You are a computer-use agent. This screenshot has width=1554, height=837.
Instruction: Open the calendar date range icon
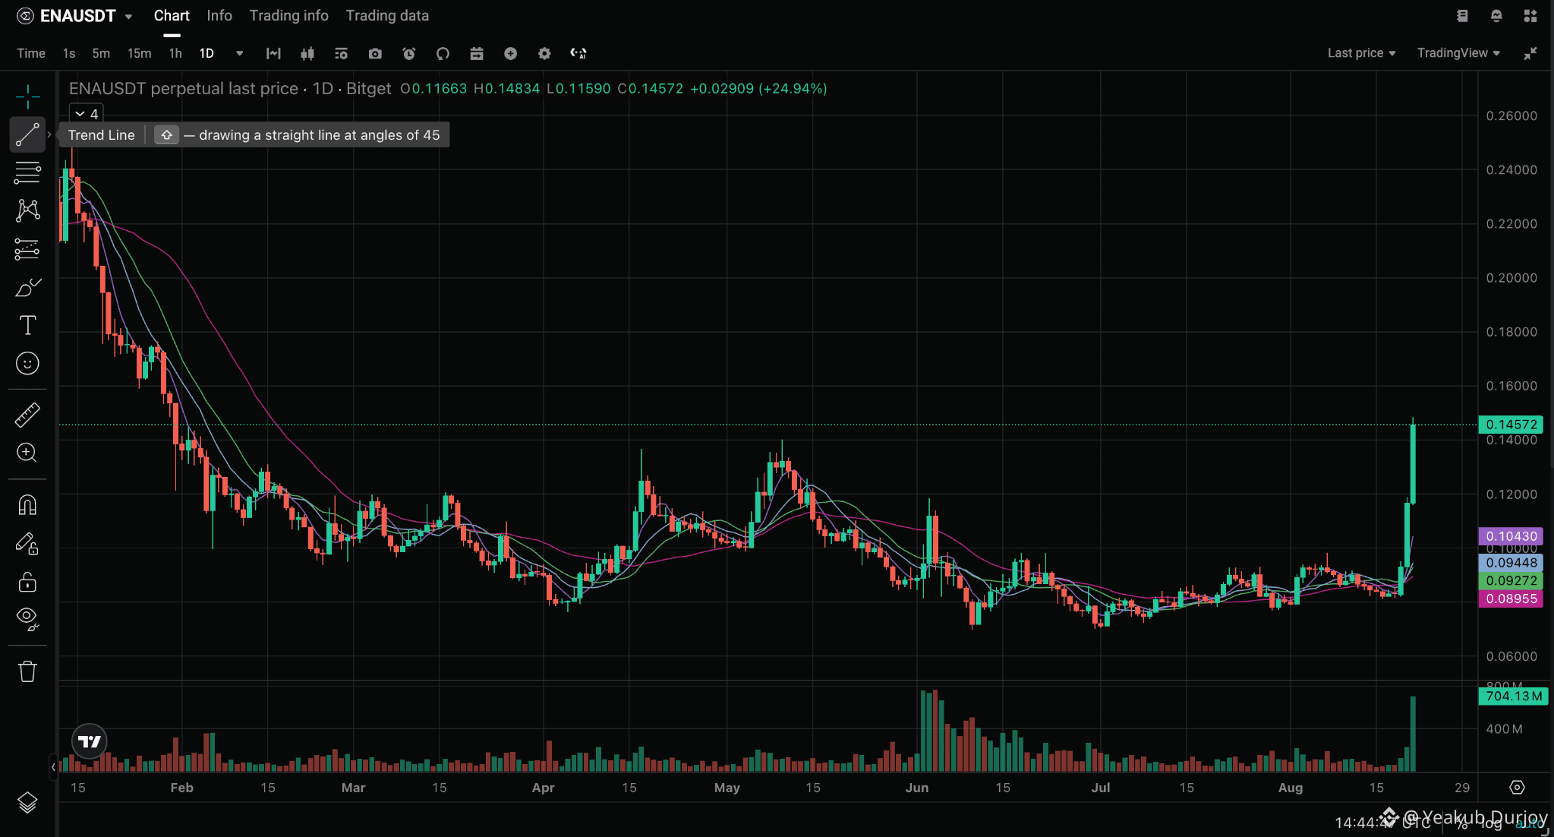[477, 53]
